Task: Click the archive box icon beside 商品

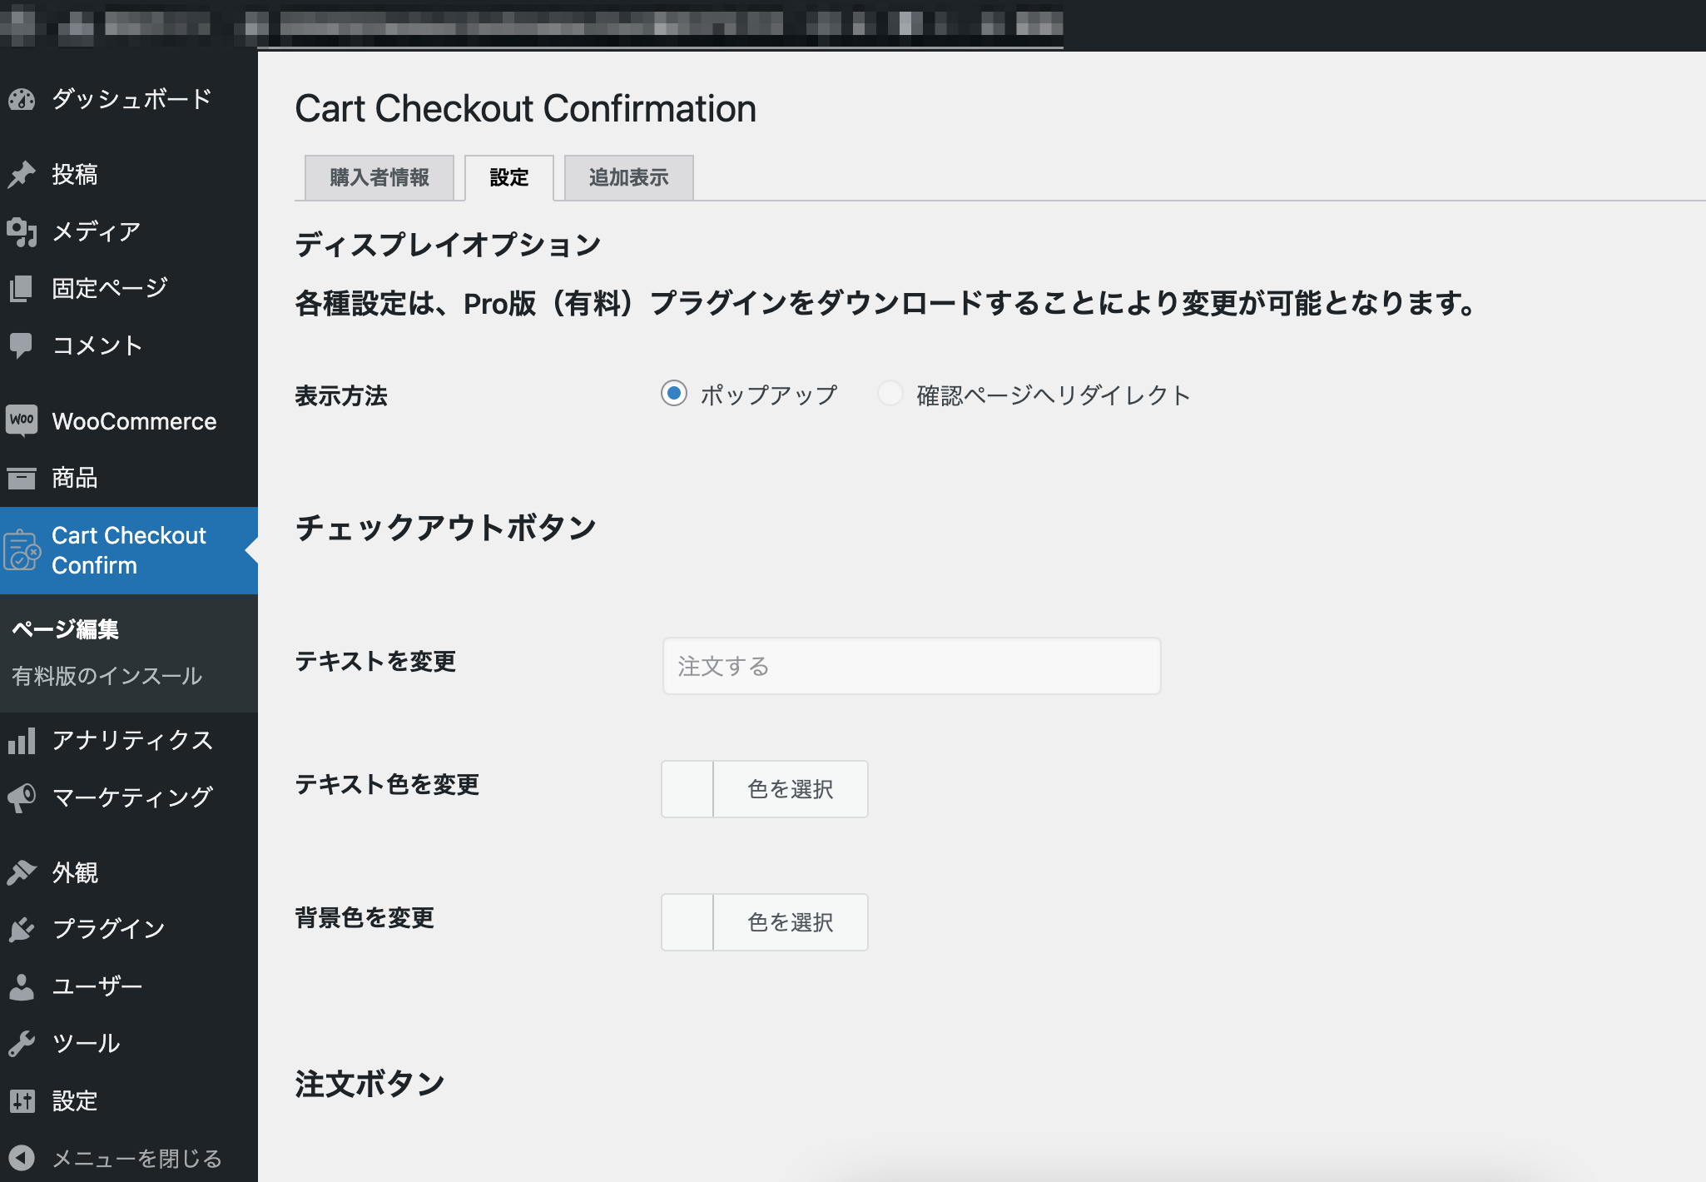Action: 22,479
